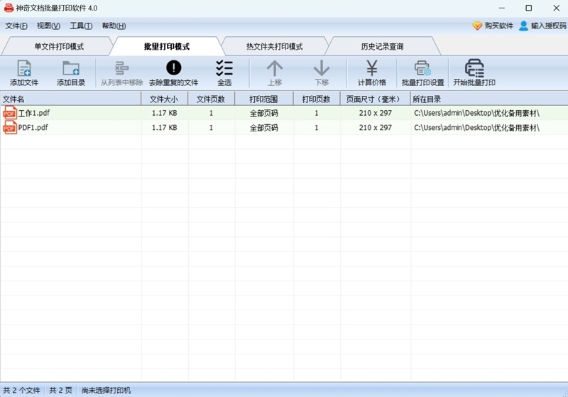This screenshot has width=568, height=397.
Task: Click the 购买软件 diamond icon
Action: click(x=477, y=26)
